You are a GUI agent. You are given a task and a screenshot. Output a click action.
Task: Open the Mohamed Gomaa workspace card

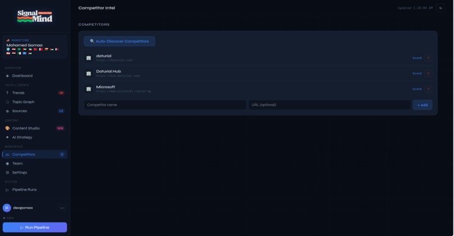(x=35, y=47)
